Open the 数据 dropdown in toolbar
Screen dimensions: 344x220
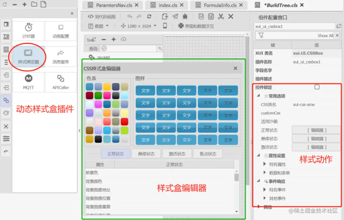tap(98, 26)
